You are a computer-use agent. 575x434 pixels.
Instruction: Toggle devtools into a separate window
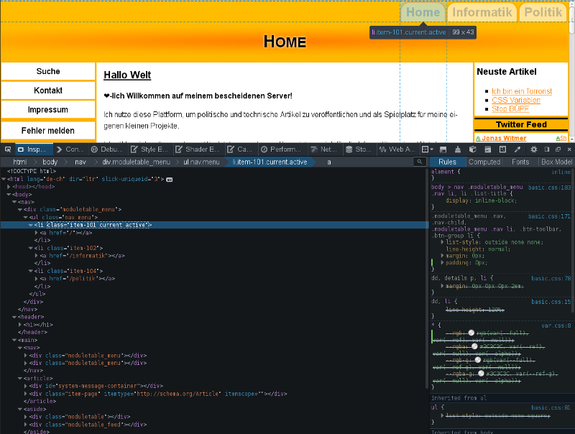[x=558, y=149]
